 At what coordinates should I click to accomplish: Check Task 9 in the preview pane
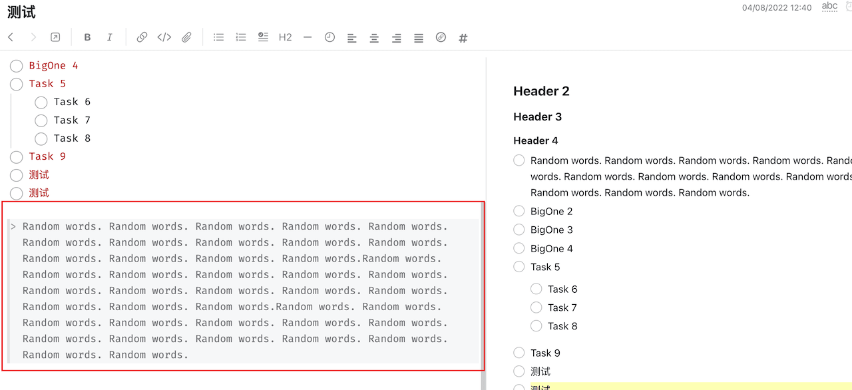[x=519, y=353]
